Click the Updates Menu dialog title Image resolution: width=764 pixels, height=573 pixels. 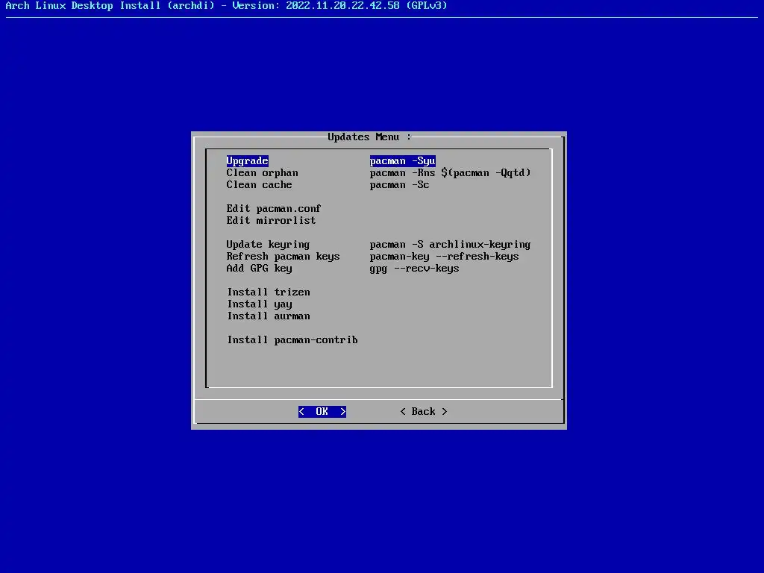tap(369, 137)
